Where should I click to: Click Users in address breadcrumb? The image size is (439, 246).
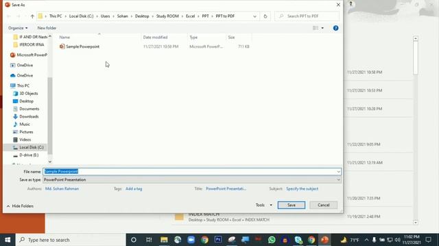pos(105,16)
